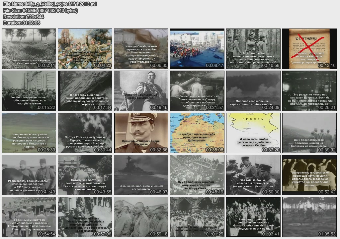This screenshot has width=340, height=239.
Task: Click the warship thumbnail at 00:46:07
Action: pos(141,175)
